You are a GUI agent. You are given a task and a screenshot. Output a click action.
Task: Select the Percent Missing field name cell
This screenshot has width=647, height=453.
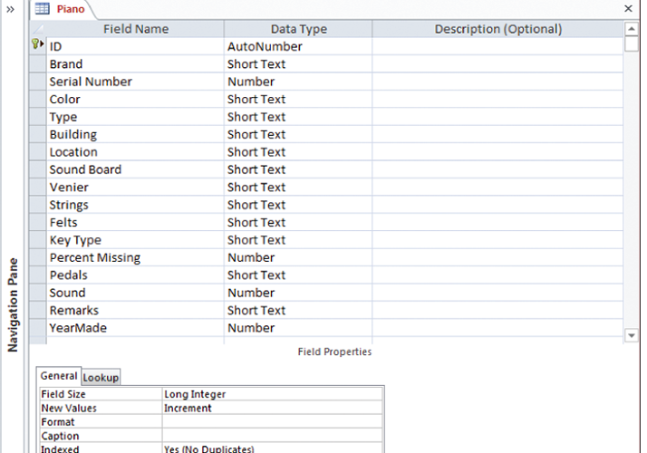pos(135,257)
